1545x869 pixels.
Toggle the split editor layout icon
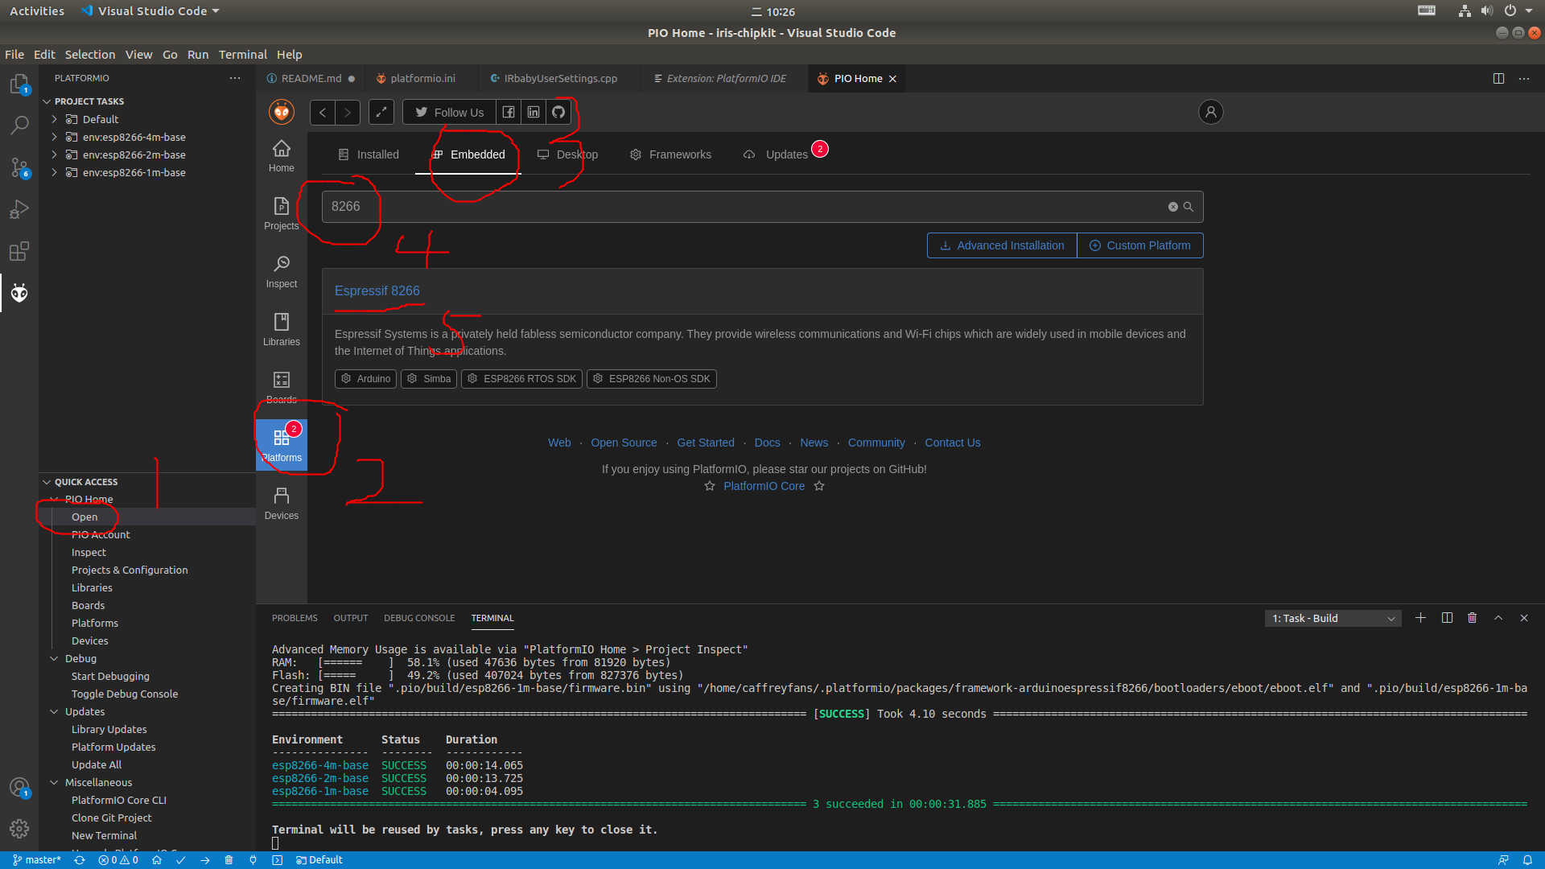(1498, 78)
